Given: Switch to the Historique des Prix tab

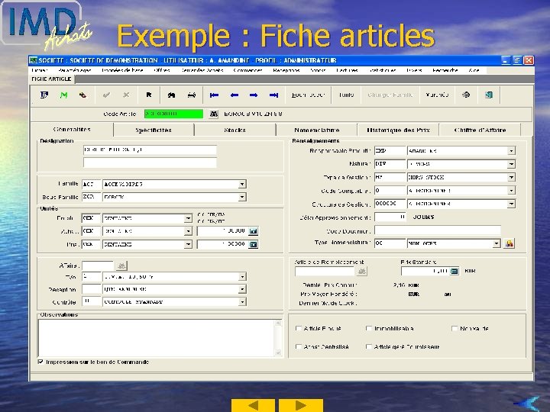Looking at the screenshot, I should 398,130.
